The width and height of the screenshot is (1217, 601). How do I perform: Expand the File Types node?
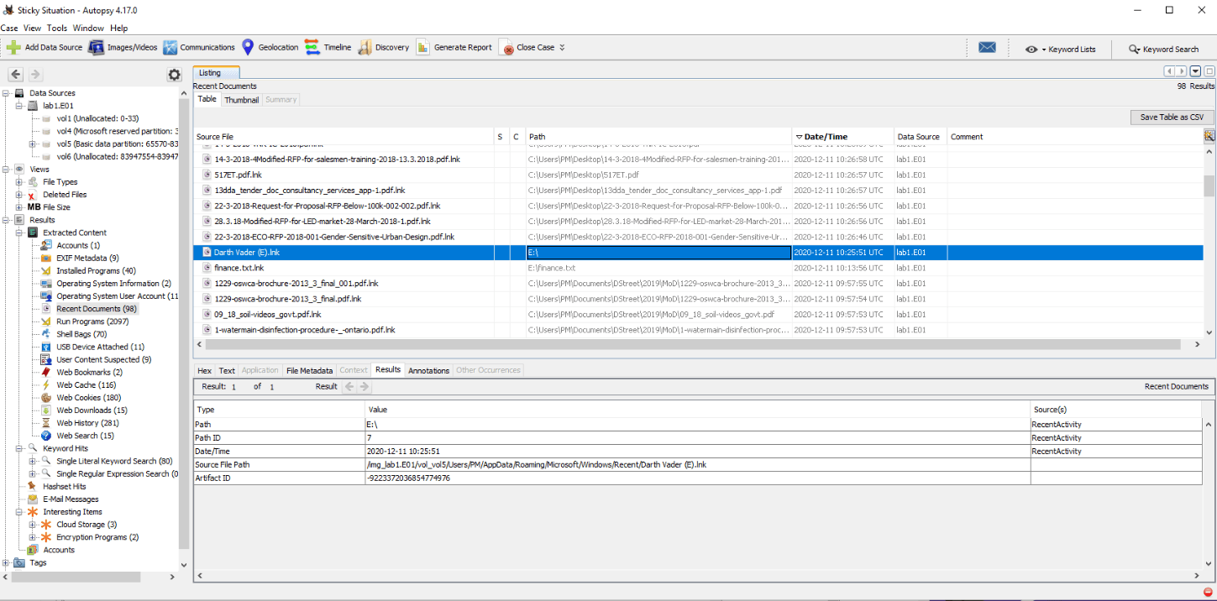click(x=19, y=182)
